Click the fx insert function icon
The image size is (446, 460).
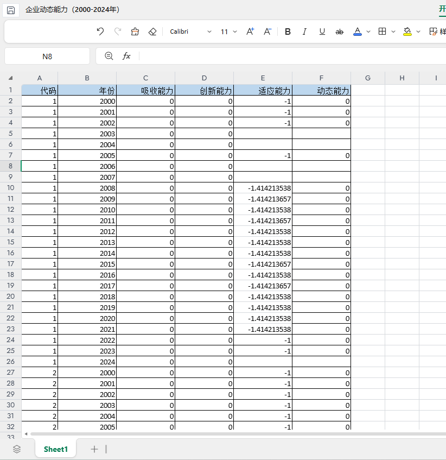[126, 56]
